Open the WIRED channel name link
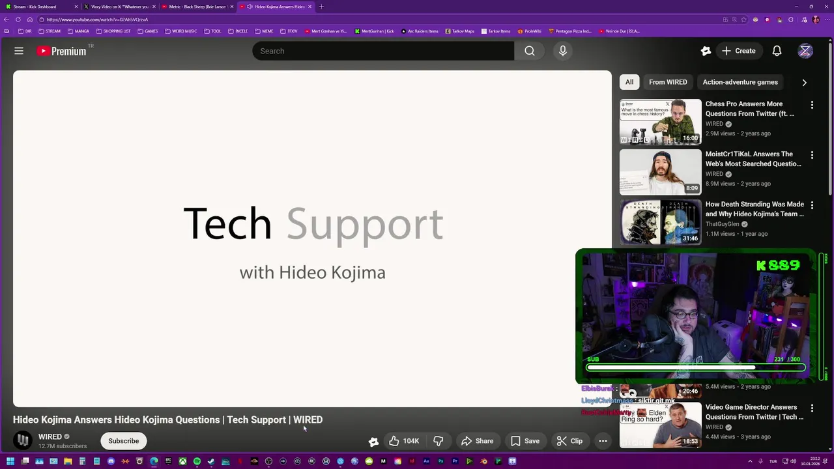 [x=50, y=437]
